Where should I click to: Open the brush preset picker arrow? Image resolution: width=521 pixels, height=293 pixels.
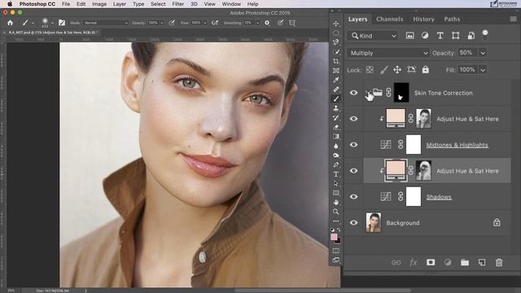point(52,23)
